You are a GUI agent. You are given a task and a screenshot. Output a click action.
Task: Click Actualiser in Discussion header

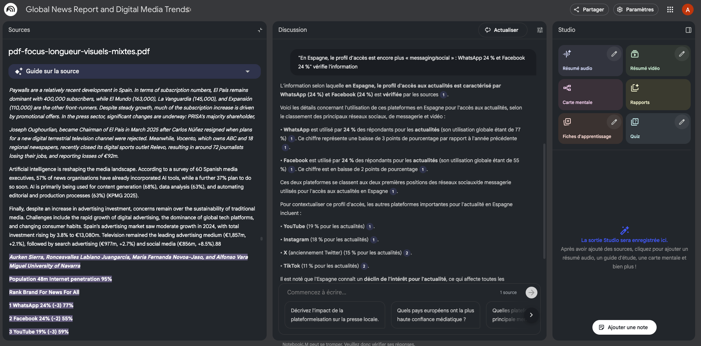(502, 30)
